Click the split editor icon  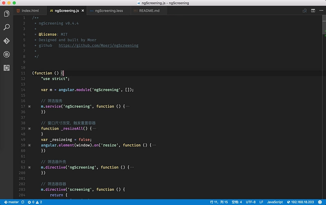313,11
